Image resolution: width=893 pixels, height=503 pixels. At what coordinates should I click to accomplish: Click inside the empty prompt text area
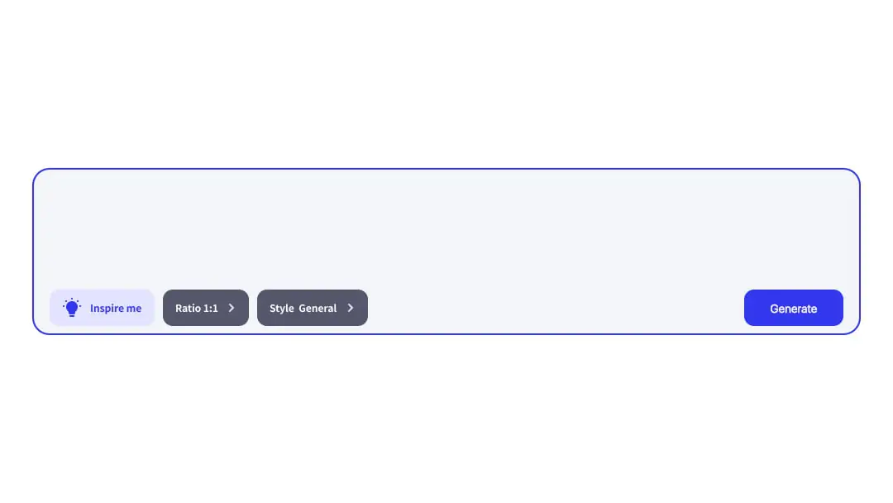(446, 228)
